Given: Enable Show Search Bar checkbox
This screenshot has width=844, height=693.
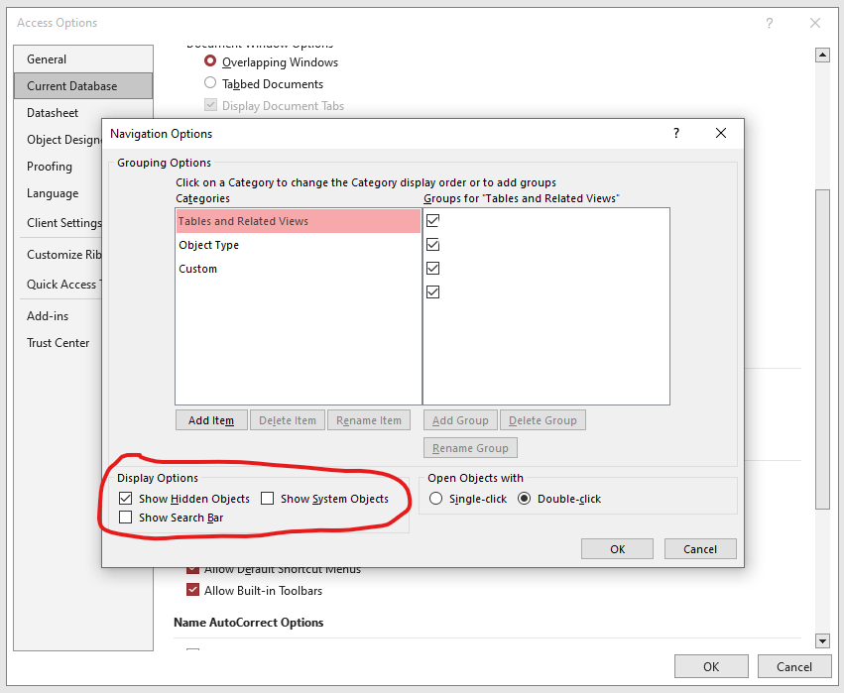Looking at the screenshot, I should [x=125, y=518].
